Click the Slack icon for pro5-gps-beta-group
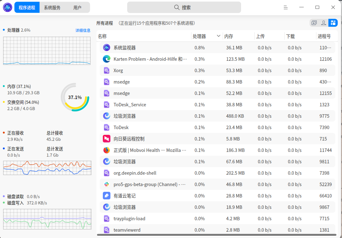Image resolution: width=342 pixels, height=238 pixels. coord(106,184)
